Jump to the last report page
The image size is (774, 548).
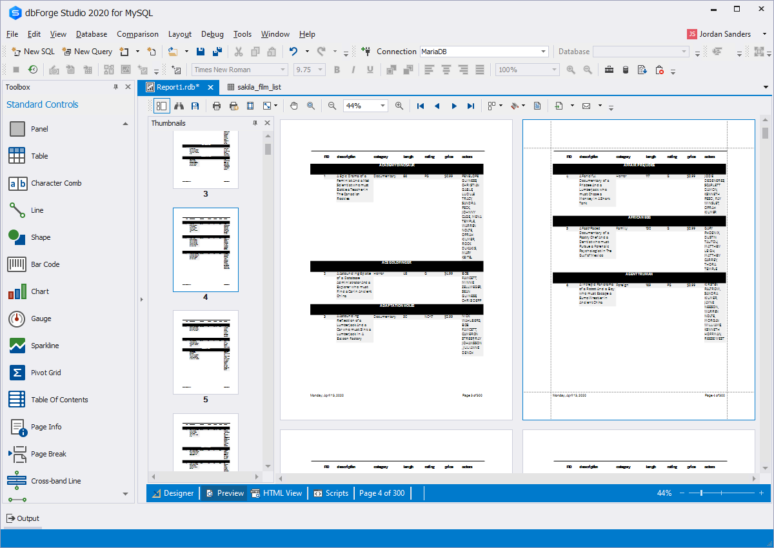[470, 106]
